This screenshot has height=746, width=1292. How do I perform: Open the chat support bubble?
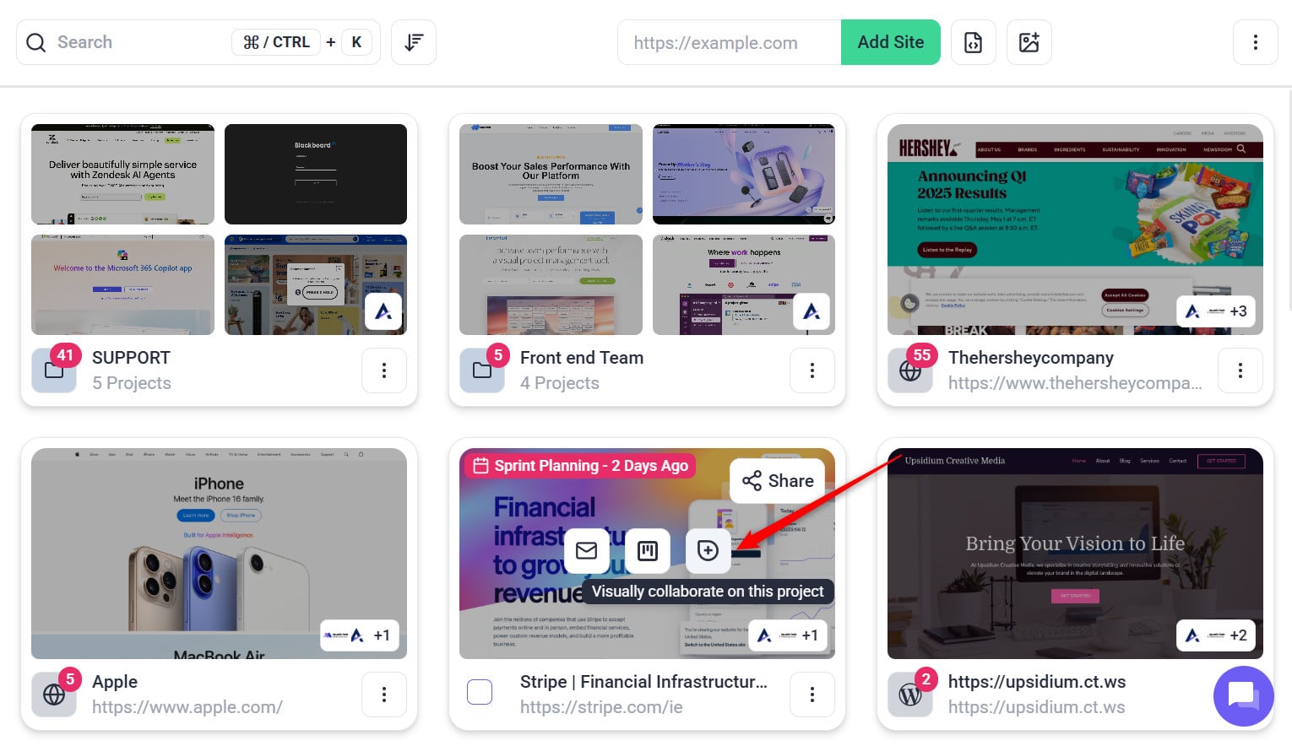[x=1242, y=695]
